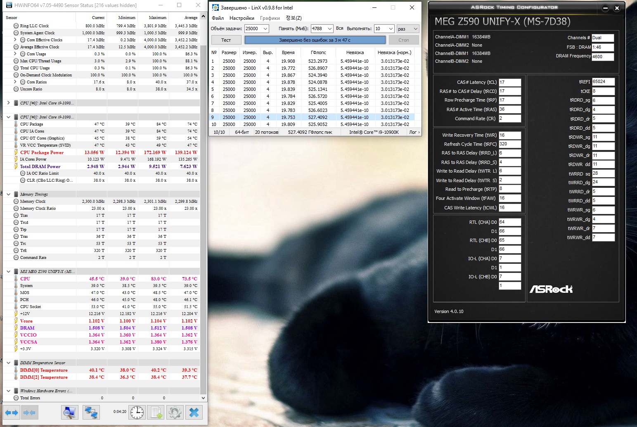This screenshot has height=427, width=637.
Task: Click clock icon beside System Agent Clock
Action: (x=16, y=33)
